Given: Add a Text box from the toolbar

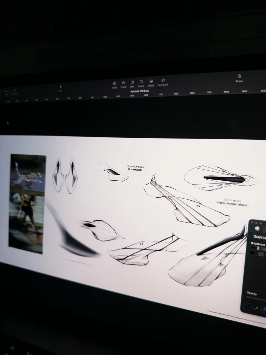Looking at the screenshot, I should pos(132,84).
